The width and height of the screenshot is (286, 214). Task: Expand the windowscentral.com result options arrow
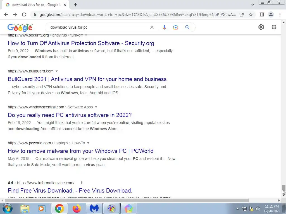(96, 107)
